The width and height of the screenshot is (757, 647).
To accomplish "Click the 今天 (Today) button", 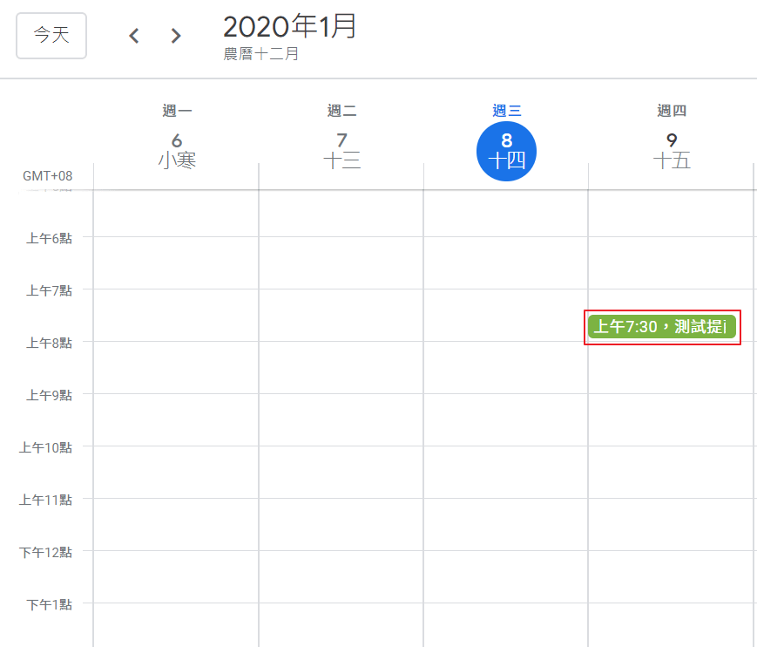I will click(51, 36).
